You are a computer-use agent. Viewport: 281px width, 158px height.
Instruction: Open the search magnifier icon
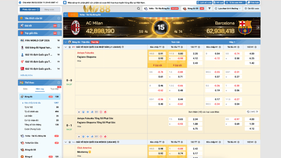tap(138, 8)
